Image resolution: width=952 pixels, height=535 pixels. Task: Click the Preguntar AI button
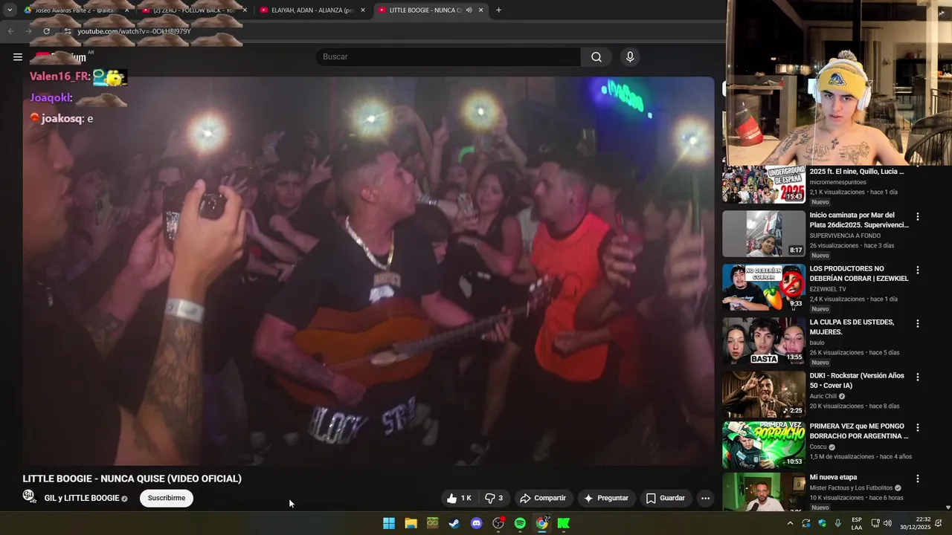click(x=606, y=498)
